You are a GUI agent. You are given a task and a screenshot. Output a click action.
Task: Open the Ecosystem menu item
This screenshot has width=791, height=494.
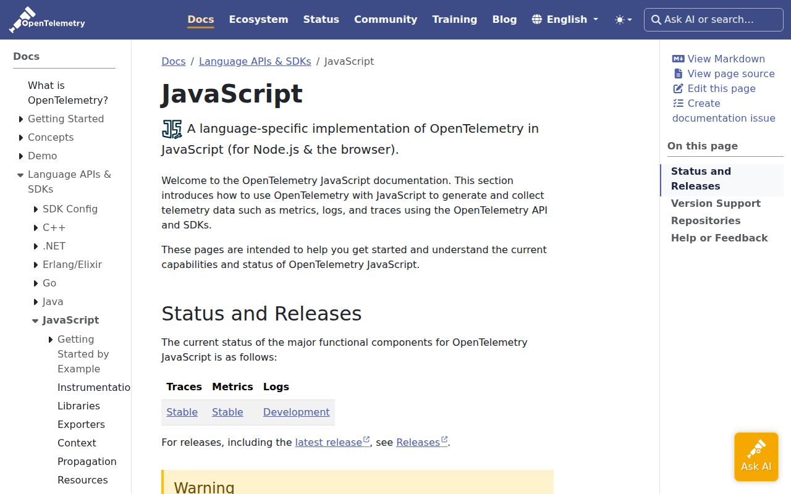pyautogui.click(x=258, y=20)
